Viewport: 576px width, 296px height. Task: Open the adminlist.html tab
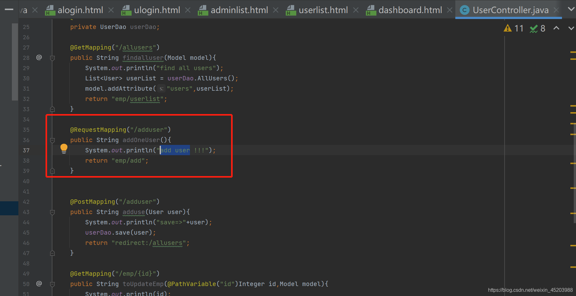point(233,10)
